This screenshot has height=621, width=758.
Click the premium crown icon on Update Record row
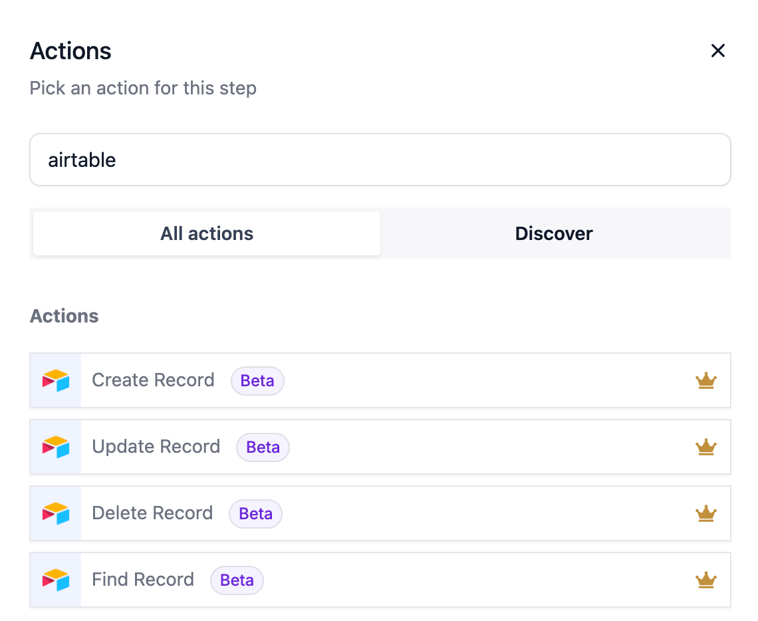[x=706, y=447]
